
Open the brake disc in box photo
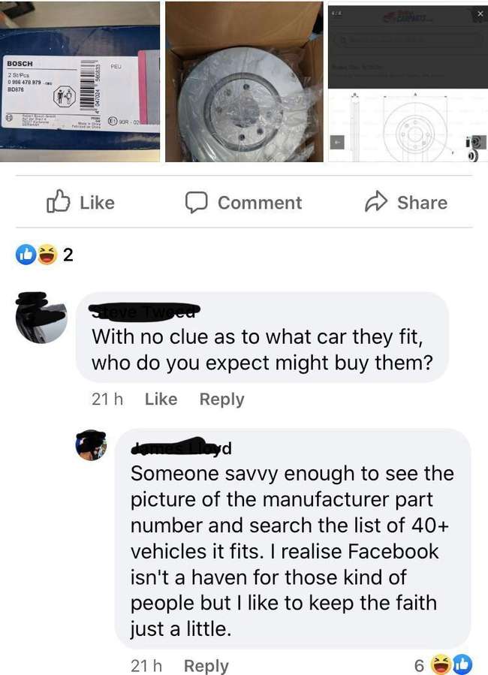[x=244, y=82]
